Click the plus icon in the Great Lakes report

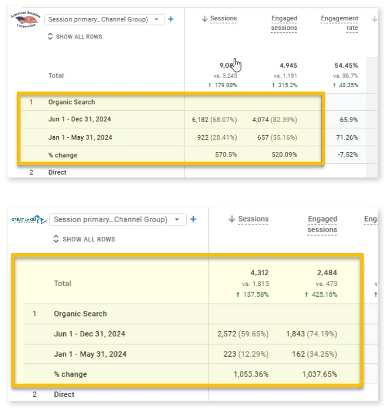pos(193,219)
